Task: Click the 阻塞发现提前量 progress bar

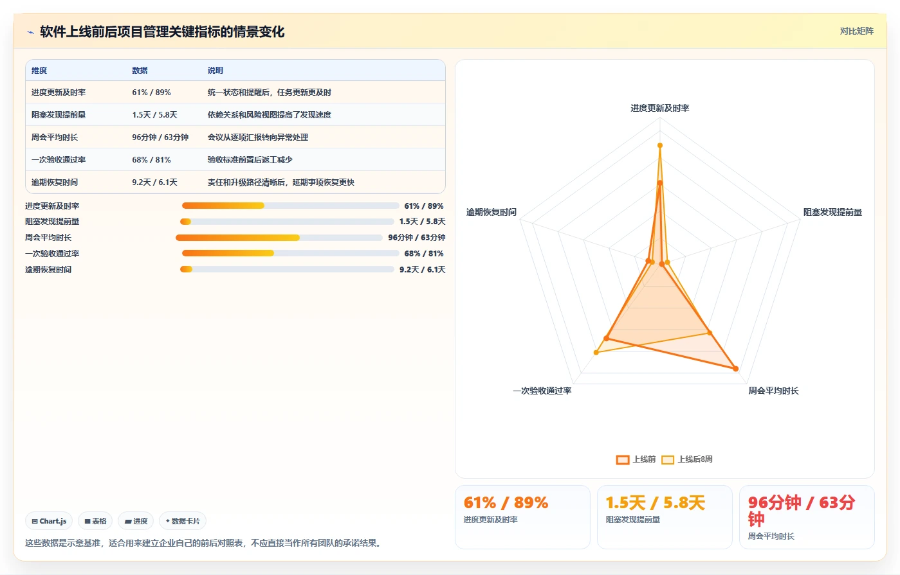Action: pyautogui.click(x=287, y=222)
